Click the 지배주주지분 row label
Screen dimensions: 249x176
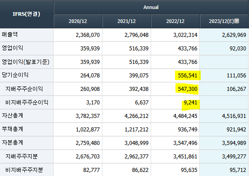click(22, 156)
